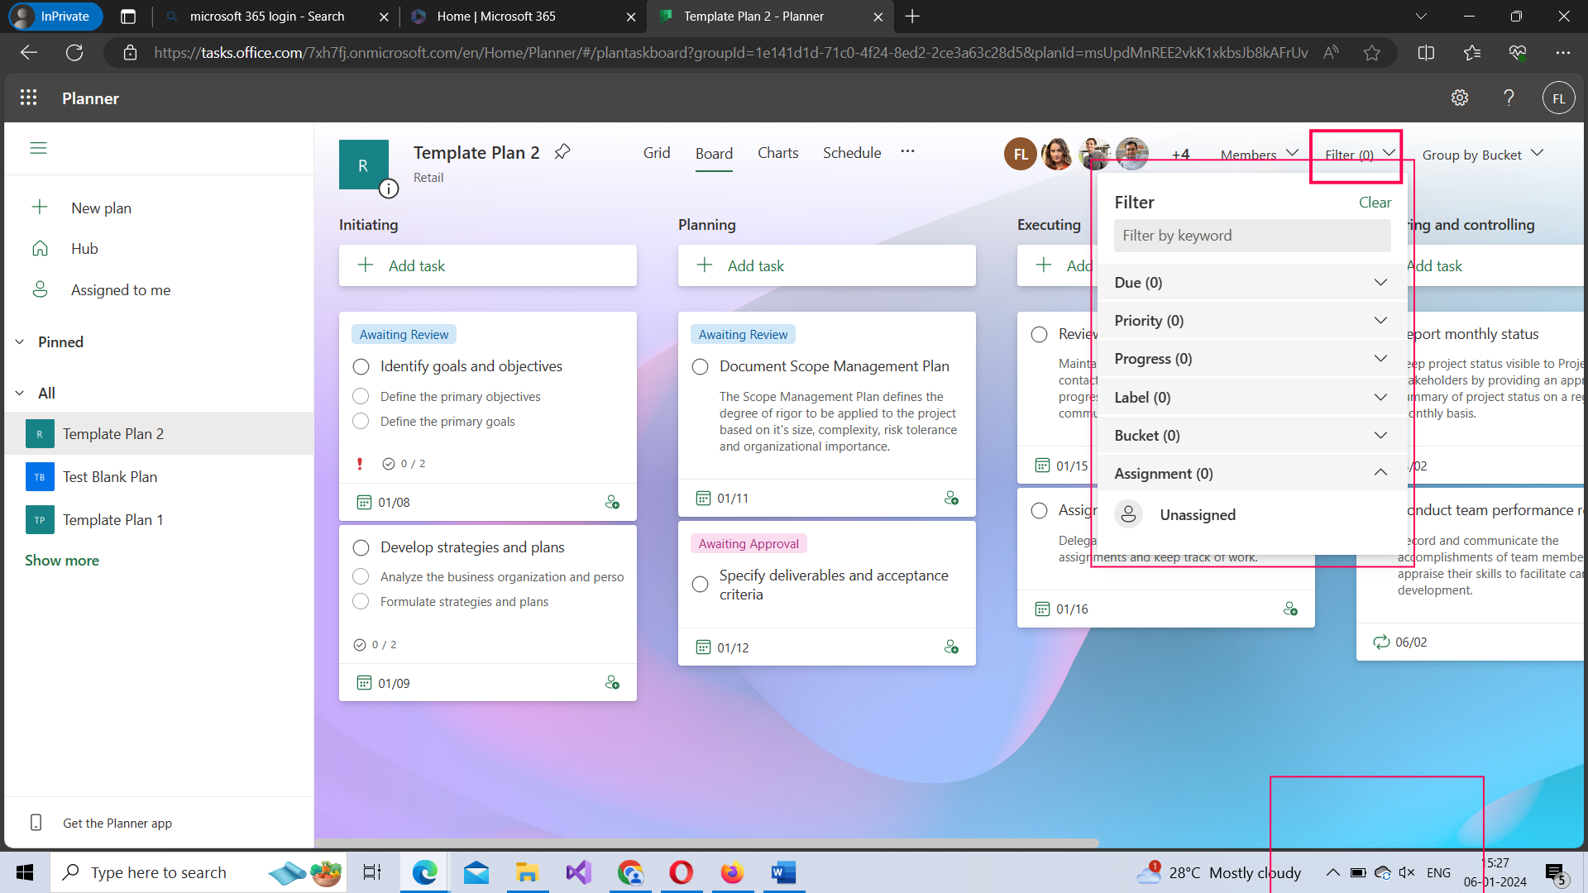Open the Group by Bucket dropdown

click(x=1482, y=155)
